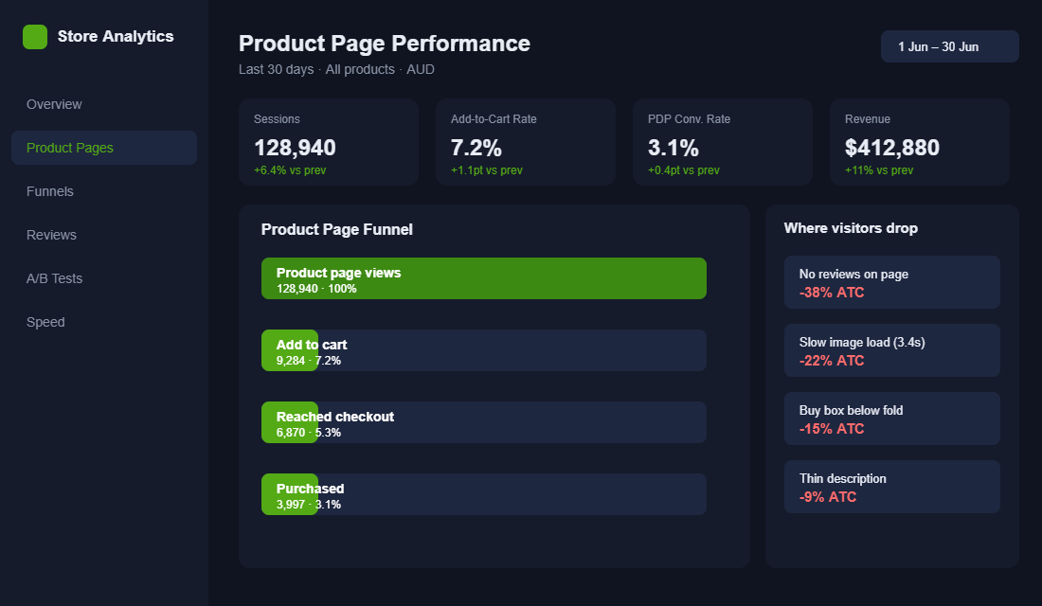This screenshot has height=606, width=1042.
Task: Click the '3,997 · 3.1%' funnel value
Action: [309, 505]
